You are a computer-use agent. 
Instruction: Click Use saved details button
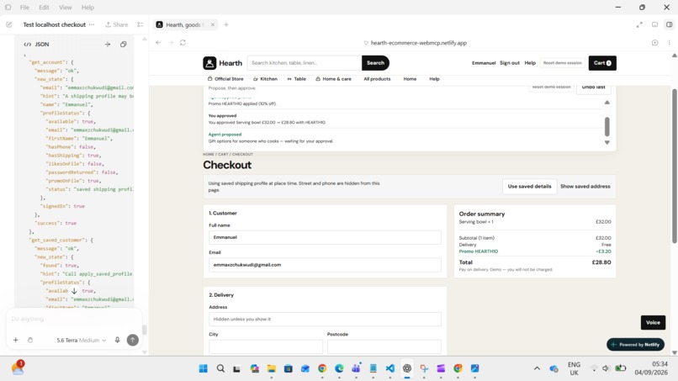click(529, 187)
